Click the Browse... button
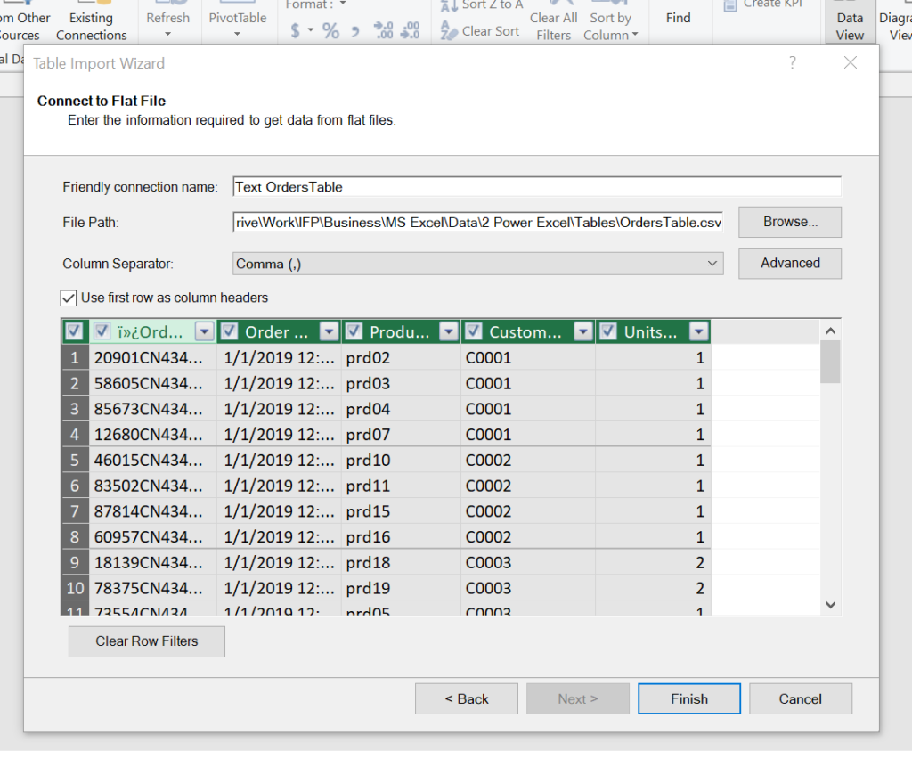 tap(789, 222)
